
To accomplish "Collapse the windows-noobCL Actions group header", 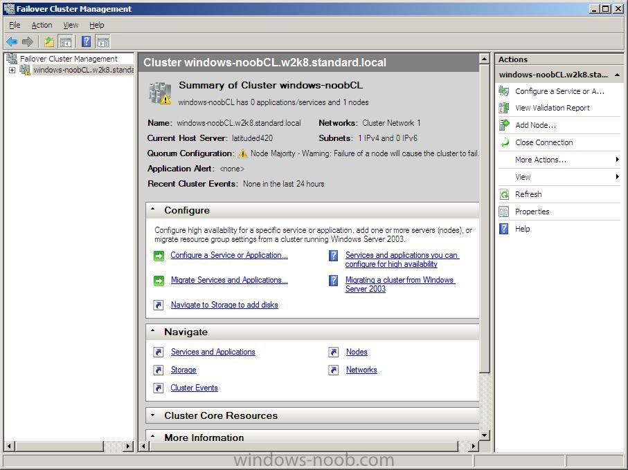I will (617, 75).
